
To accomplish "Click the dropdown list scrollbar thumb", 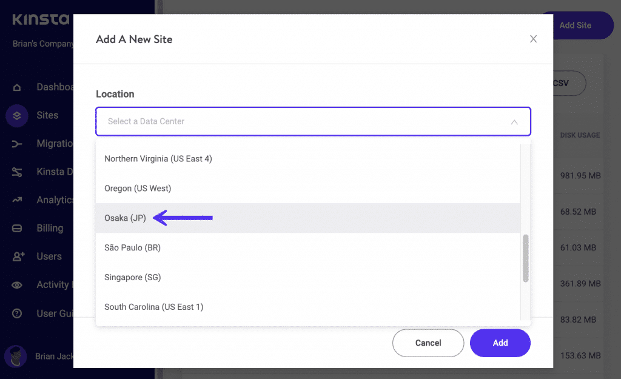I will pos(525,258).
